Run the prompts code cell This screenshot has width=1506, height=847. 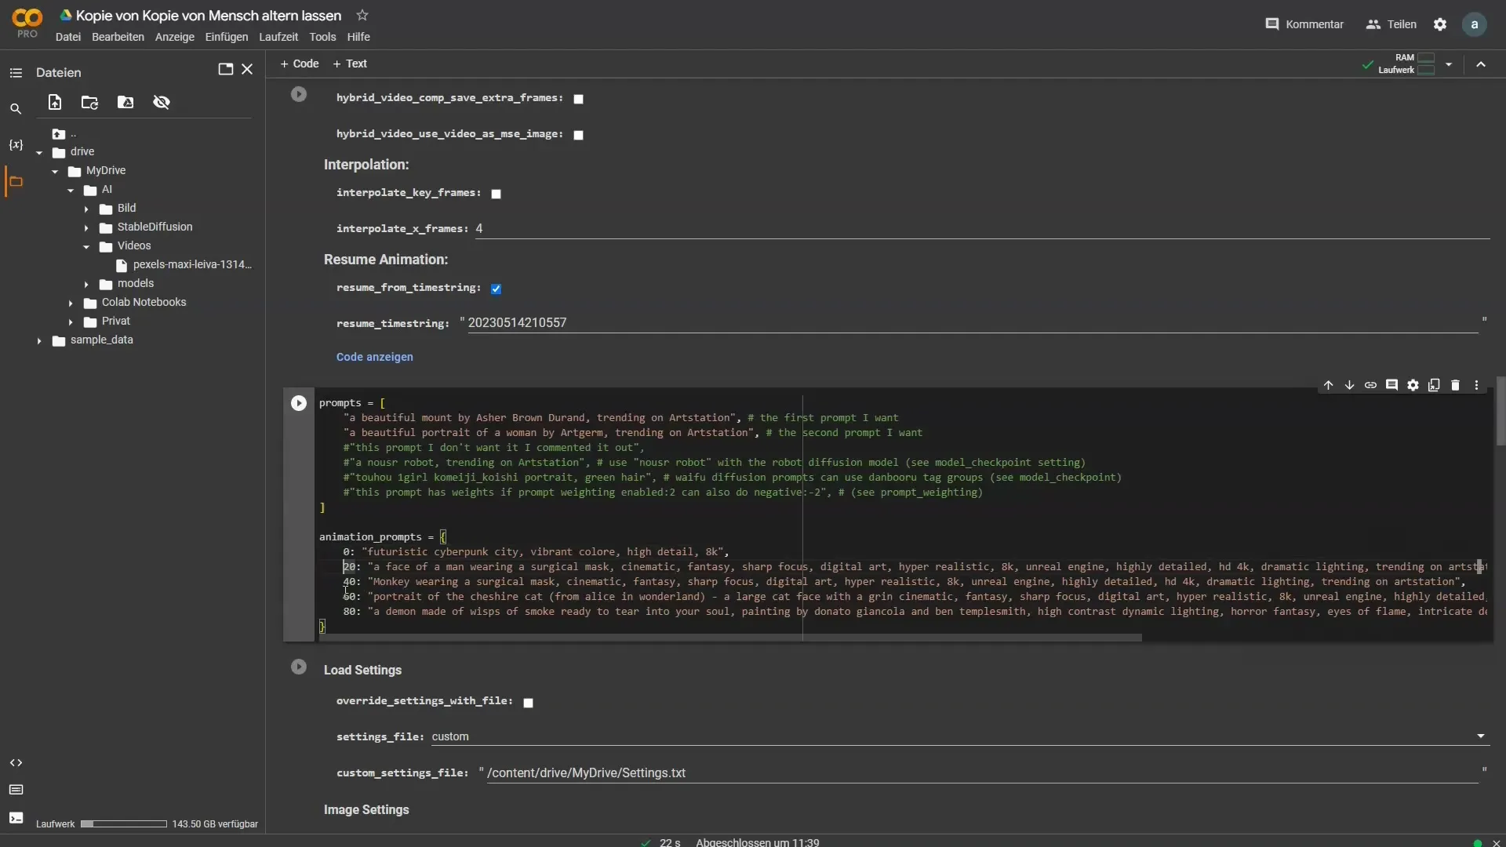pyautogui.click(x=299, y=403)
